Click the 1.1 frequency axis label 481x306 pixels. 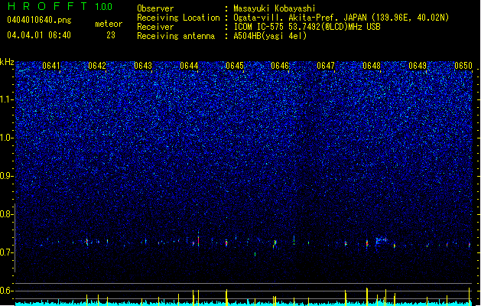pos(6,99)
